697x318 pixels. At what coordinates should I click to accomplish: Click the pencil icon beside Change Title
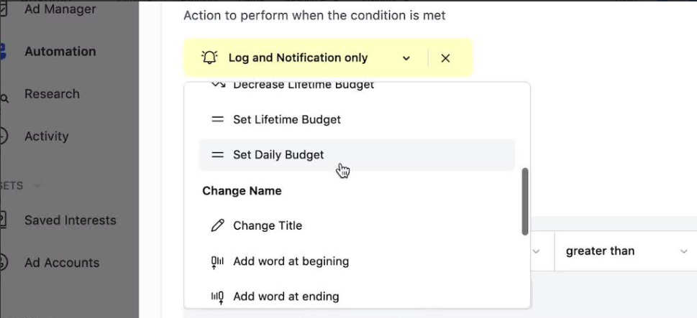(217, 225)
